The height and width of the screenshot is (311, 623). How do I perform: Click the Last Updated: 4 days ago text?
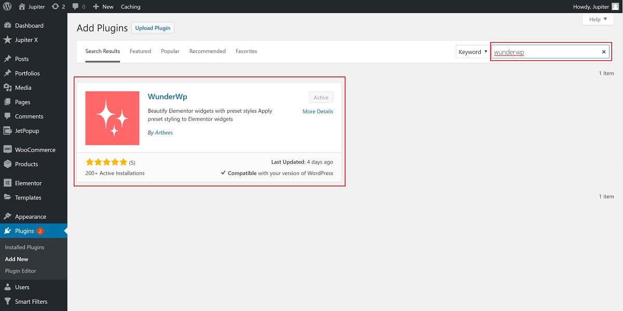[302, 162]
